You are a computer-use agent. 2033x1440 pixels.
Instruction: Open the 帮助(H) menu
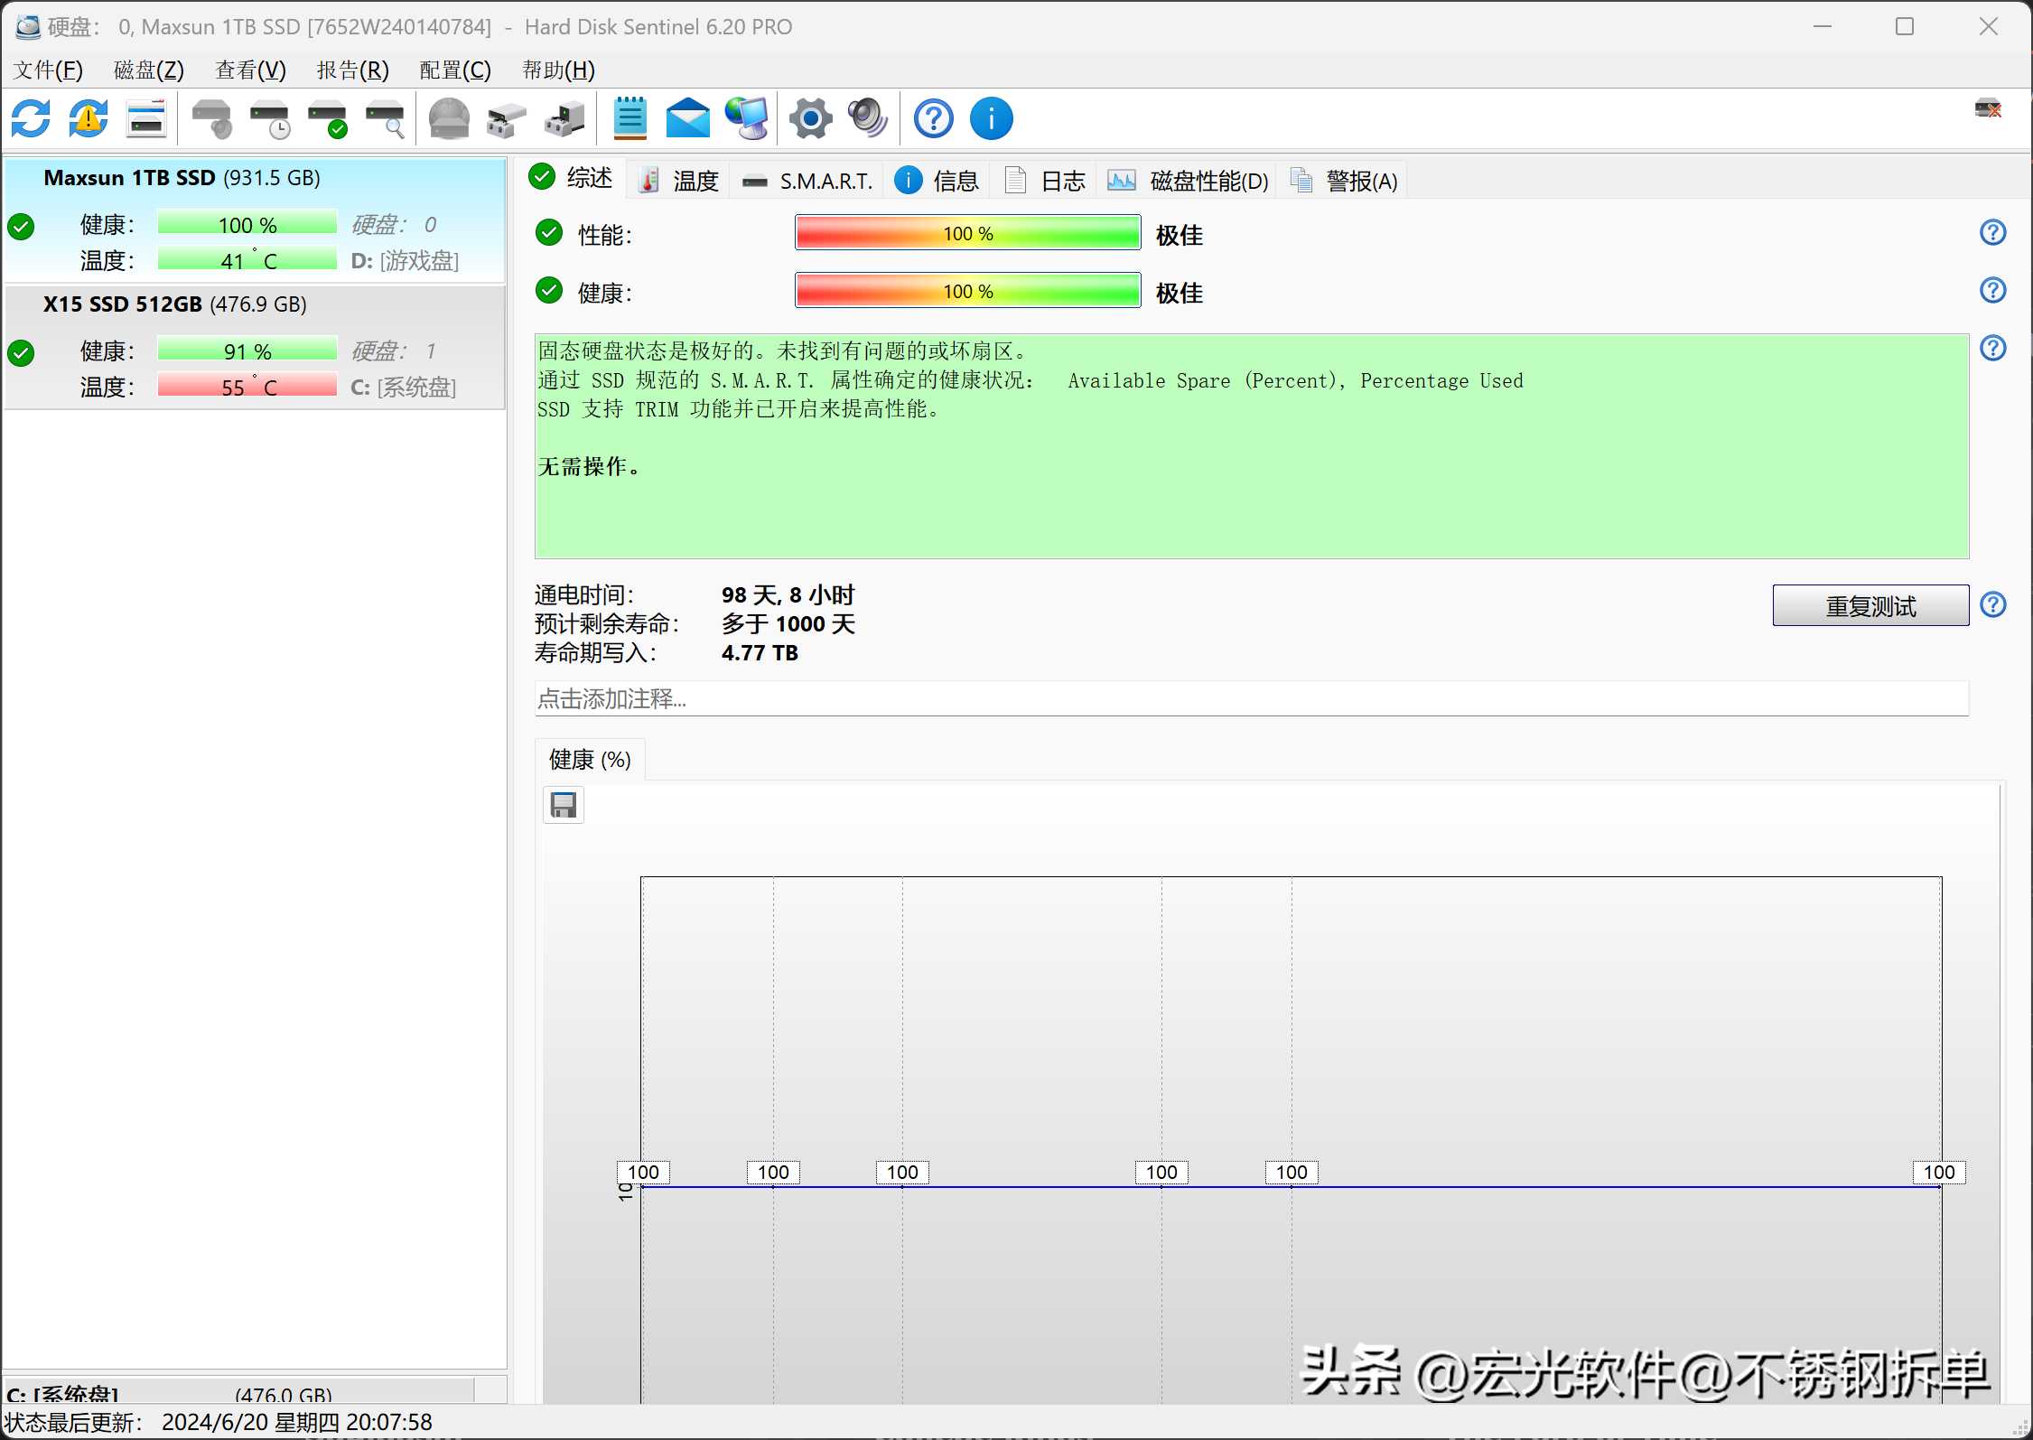pos(558,70)
